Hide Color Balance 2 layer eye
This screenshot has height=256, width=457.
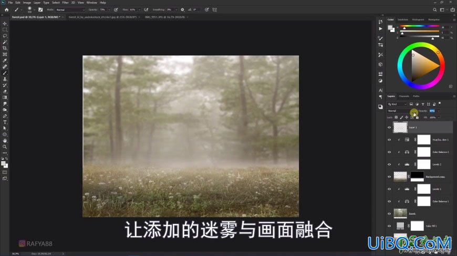(389, 152)
